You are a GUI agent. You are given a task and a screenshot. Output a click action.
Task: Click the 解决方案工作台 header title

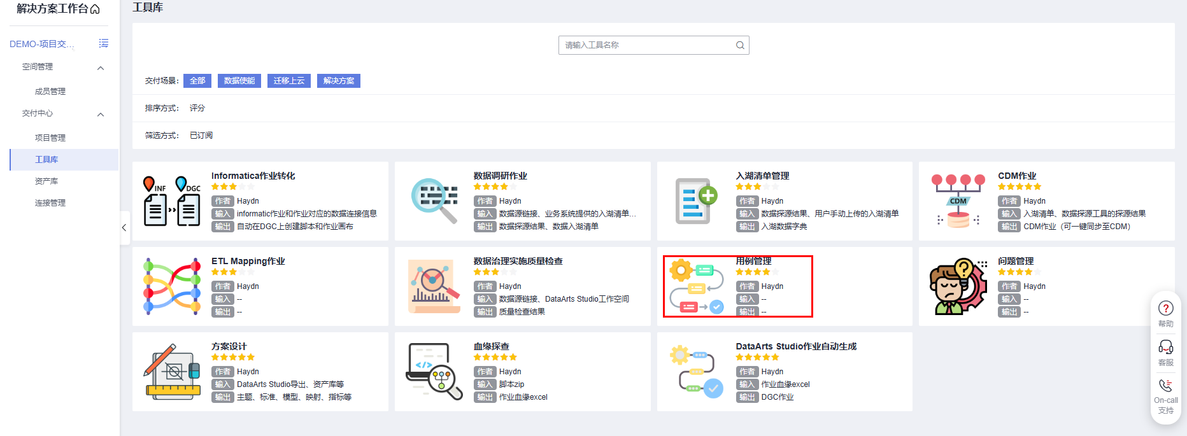52,9
